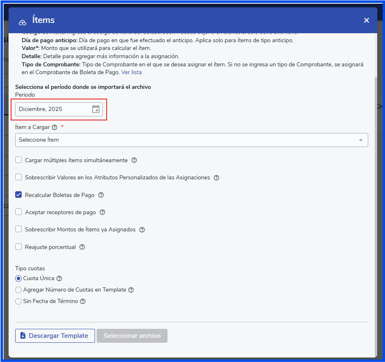Tick the Reajuste porcentual checkbox
Image resolution: width=385 pixels, height=362 pixels.
[x=18, y=247]
